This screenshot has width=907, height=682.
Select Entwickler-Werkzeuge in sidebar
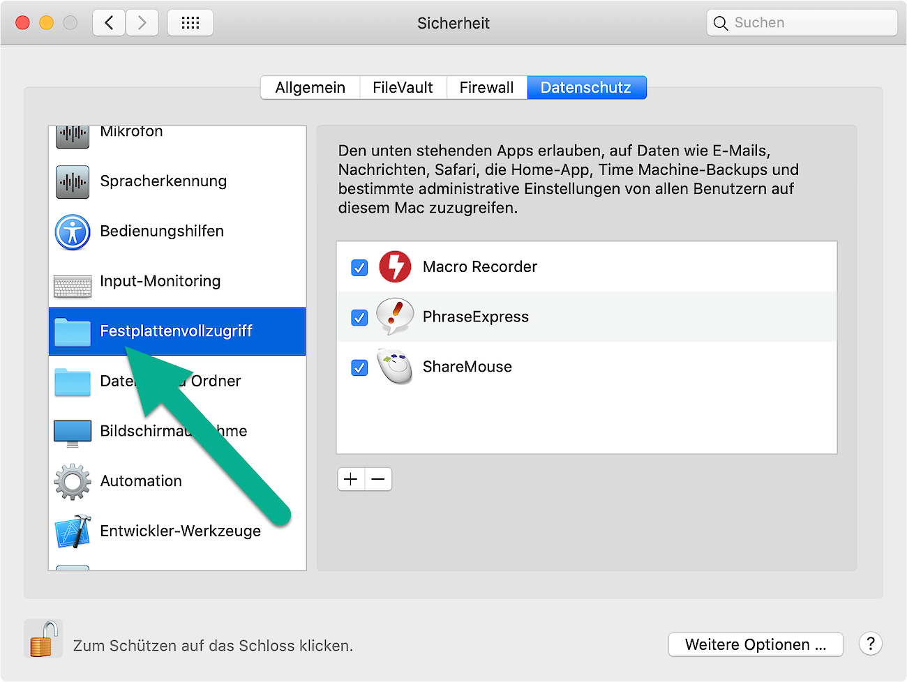pyautogui.click(x=180, y=531)
